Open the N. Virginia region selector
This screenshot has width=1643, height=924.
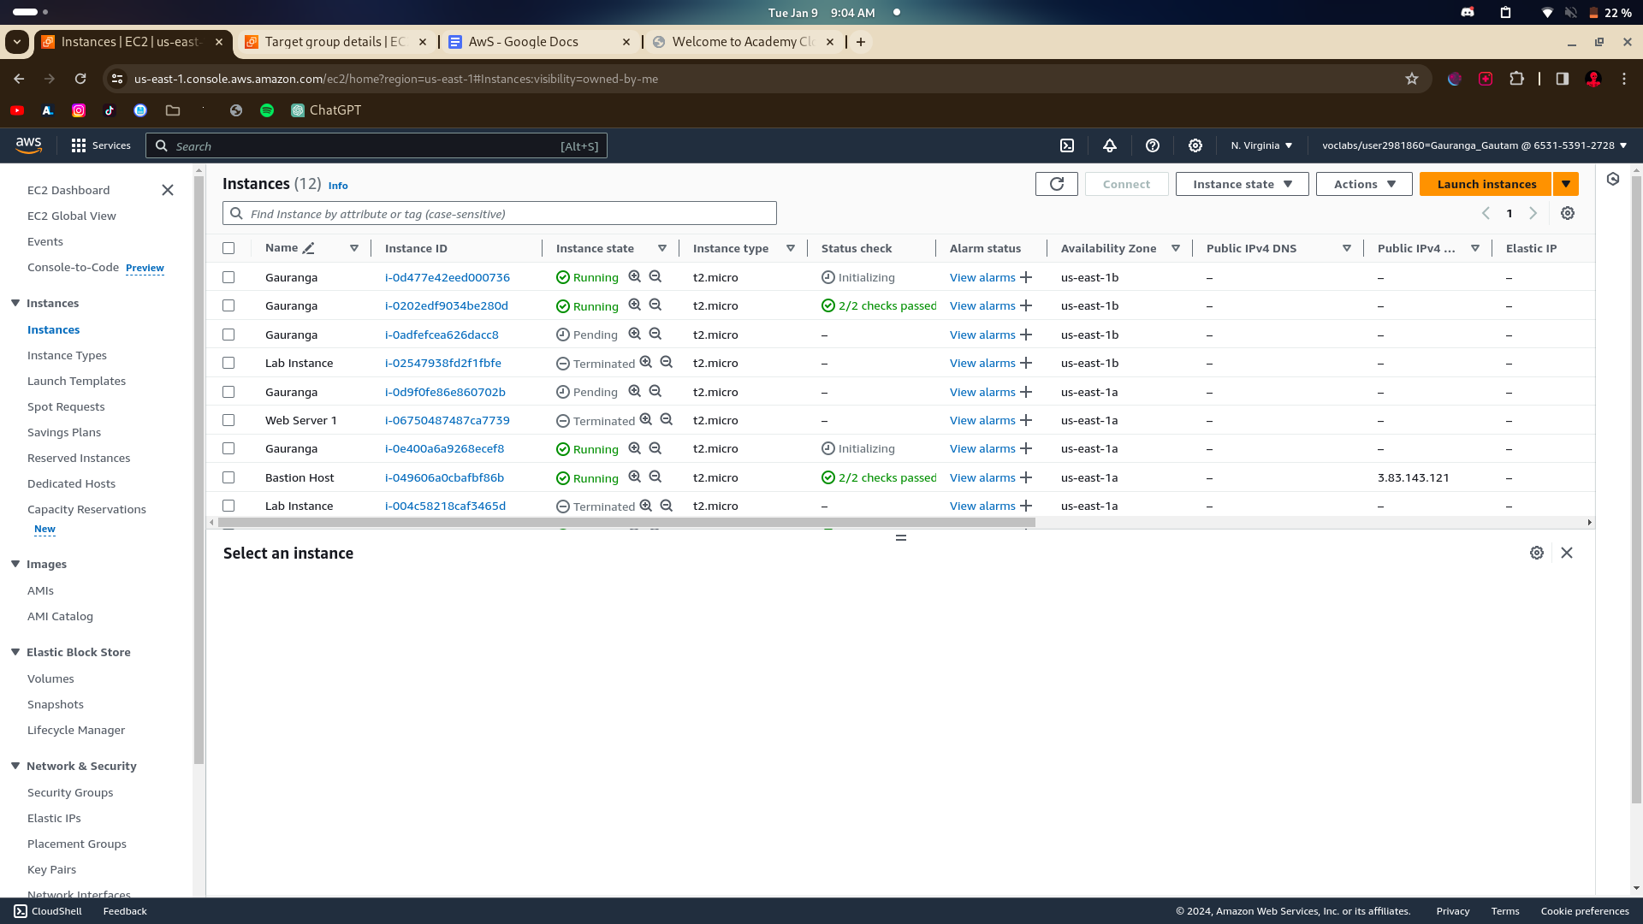pos(1261,145)
